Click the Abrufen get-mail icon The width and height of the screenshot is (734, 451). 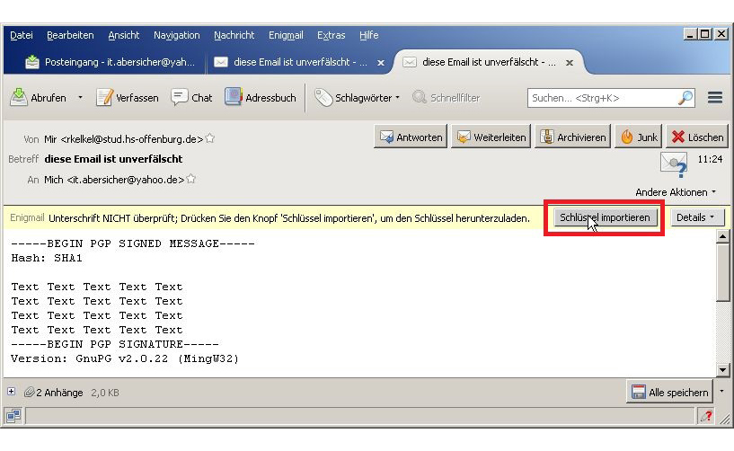pyautogui.click(x=19, y=98)
